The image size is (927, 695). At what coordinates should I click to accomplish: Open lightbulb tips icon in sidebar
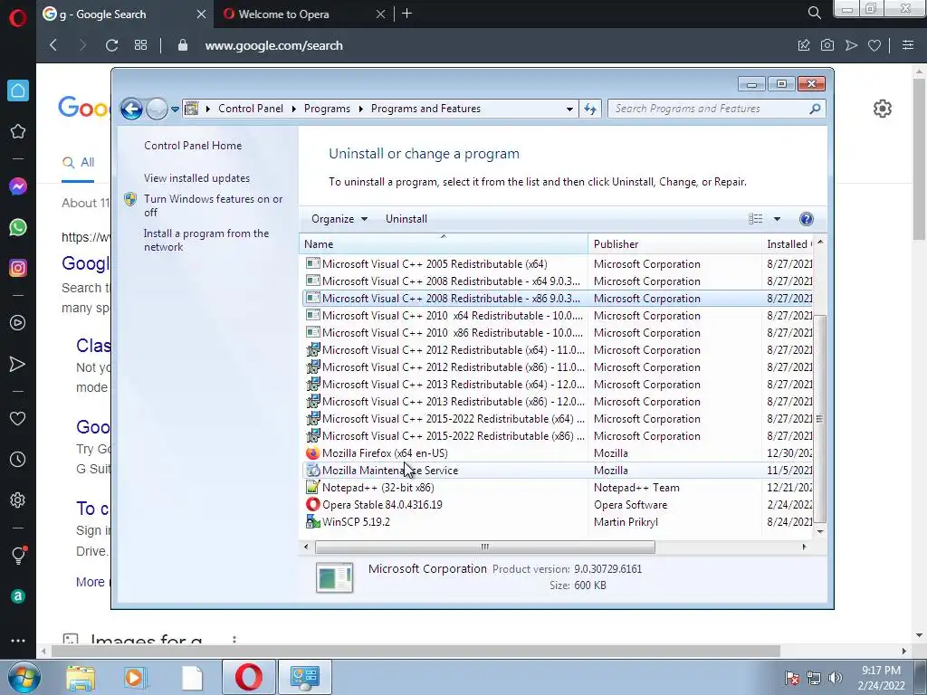18,555
